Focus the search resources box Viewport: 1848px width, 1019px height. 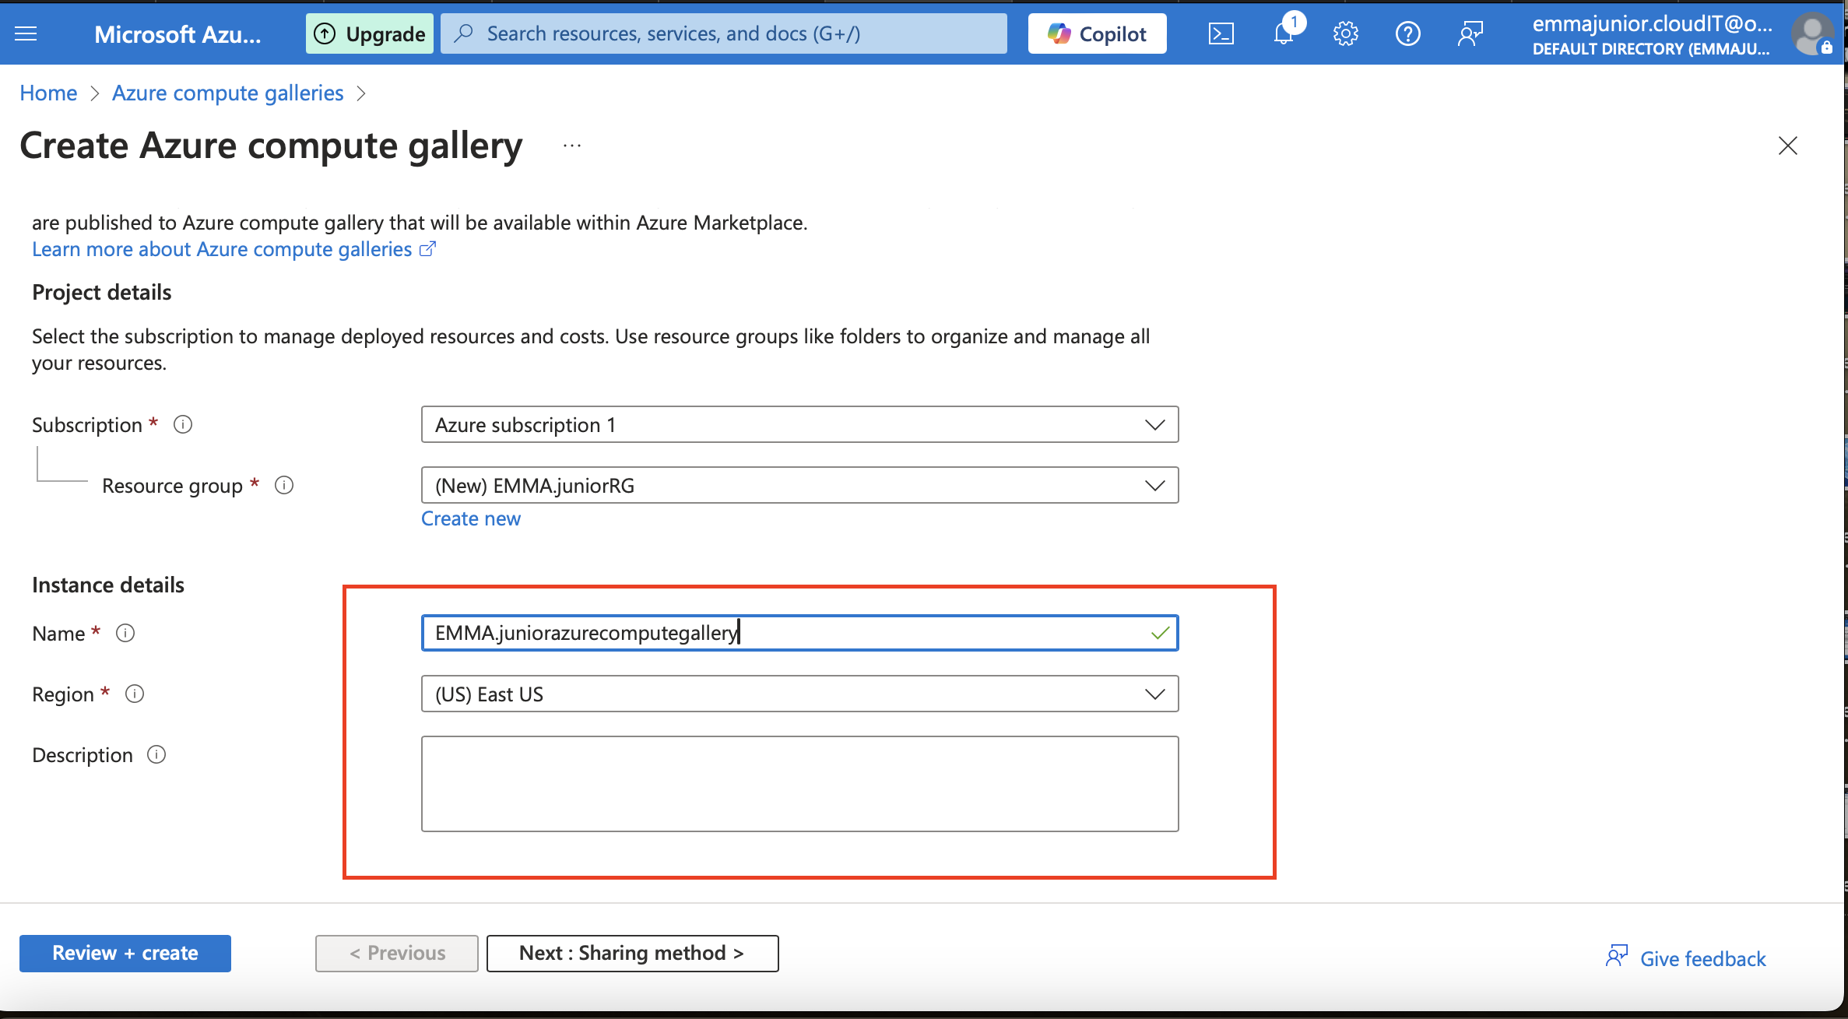pos(724,33)
